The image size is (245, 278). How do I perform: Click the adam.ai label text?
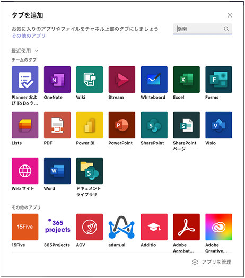[117, 245]
